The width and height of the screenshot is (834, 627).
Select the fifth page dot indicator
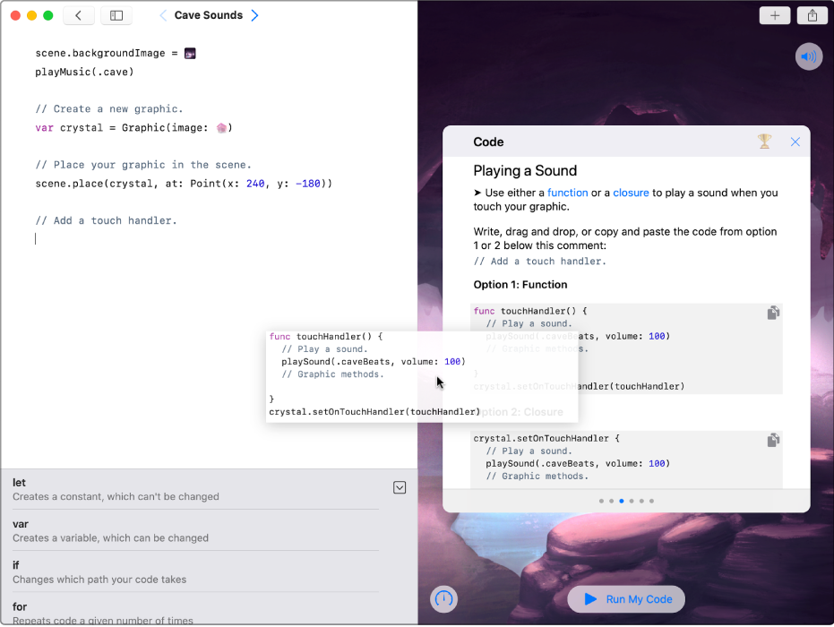tap(641, 501)
